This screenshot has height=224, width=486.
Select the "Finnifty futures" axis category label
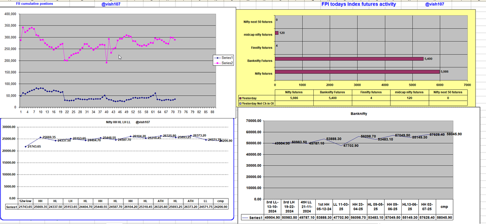point(261,48)
